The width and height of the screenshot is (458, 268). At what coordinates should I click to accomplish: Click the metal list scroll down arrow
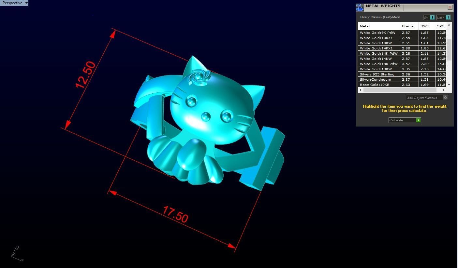[449, 85]
